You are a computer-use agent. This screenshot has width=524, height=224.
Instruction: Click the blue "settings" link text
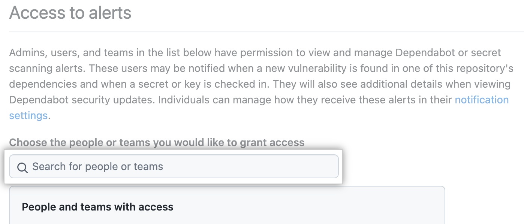click(x=28, y=115)
